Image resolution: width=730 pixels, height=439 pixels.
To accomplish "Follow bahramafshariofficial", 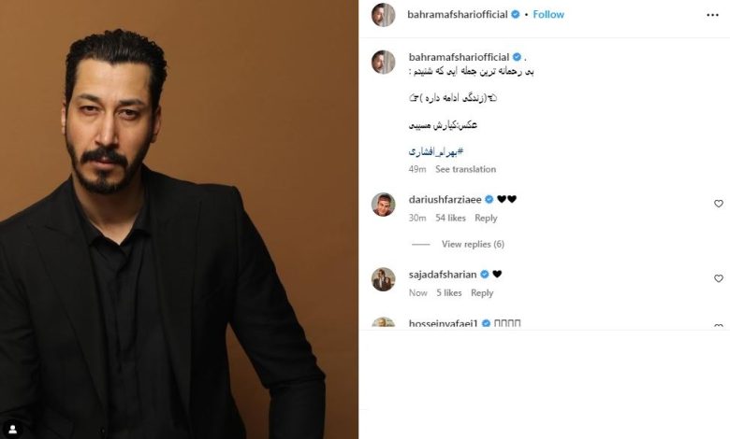I will (x=548, y=14).
